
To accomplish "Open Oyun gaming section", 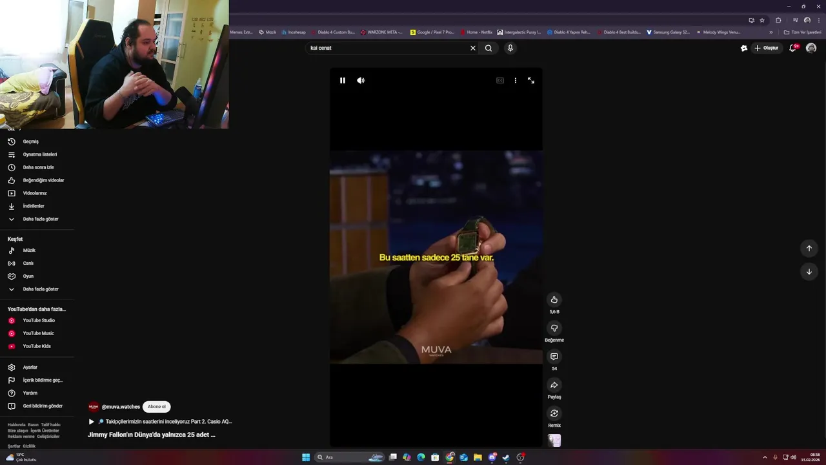I will (x=37, y=276).
